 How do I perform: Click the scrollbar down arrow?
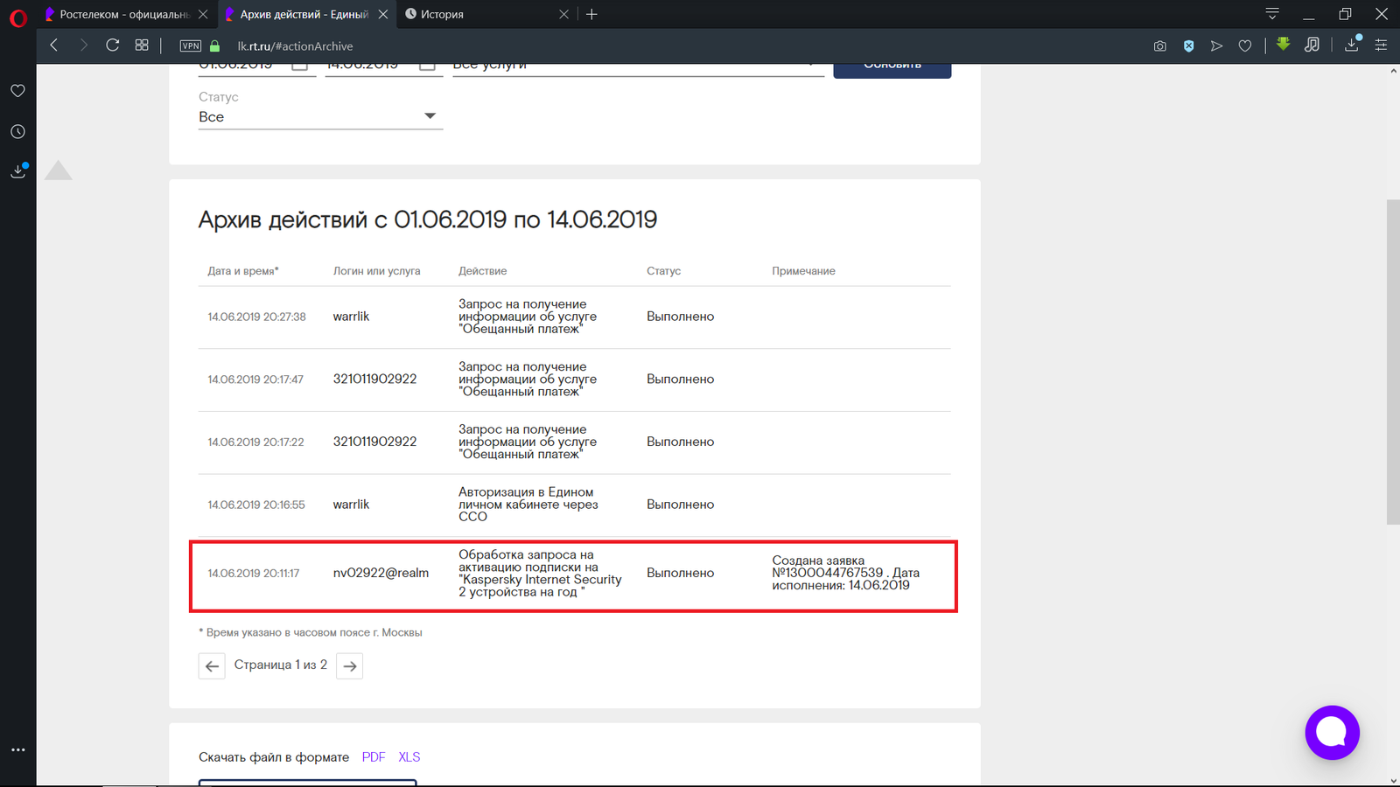tap(1393, 780)
